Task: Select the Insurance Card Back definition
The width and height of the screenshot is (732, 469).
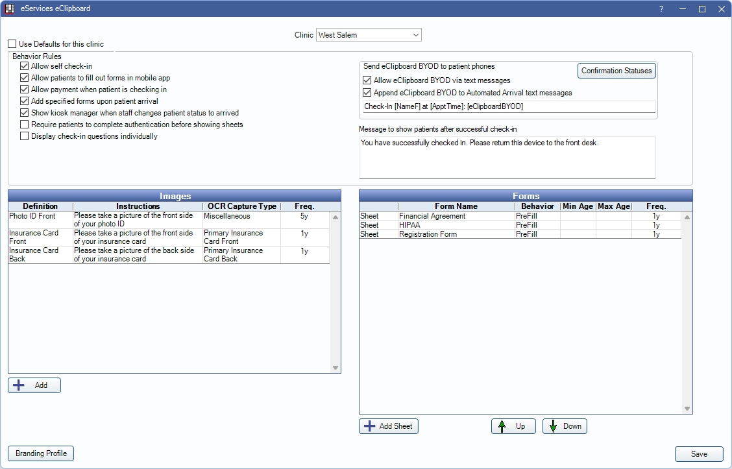Action: 41,254
